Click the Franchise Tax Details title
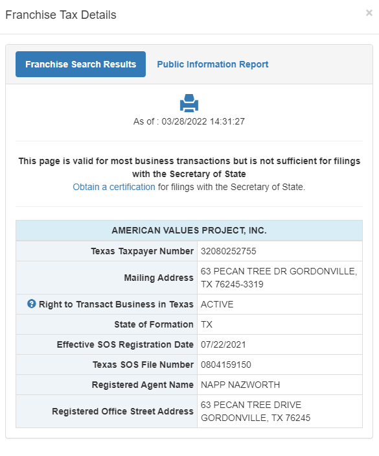The width and height of the screenshot is (379, 456). (61, 15)
